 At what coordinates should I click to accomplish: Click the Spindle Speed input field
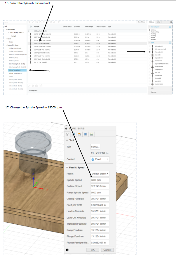point(100,180)
